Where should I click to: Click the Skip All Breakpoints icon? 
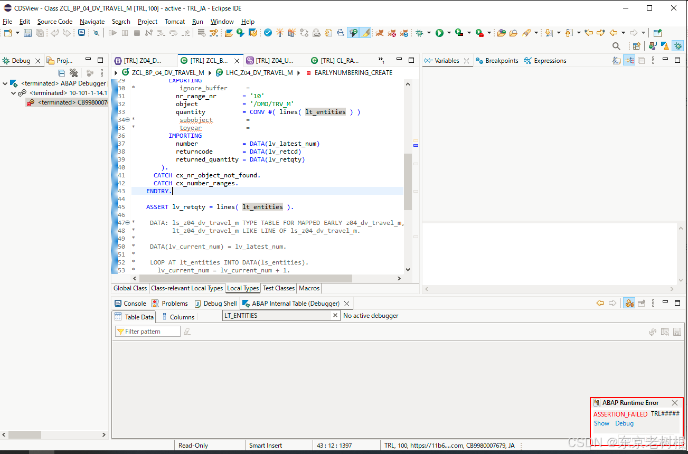point(96,33)
